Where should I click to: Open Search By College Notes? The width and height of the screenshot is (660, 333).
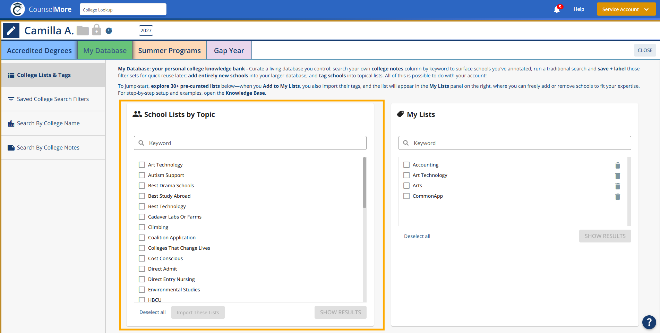53,148
